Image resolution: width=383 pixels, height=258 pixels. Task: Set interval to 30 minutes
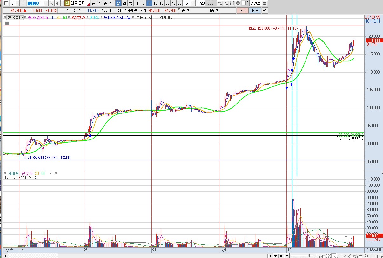167,3
